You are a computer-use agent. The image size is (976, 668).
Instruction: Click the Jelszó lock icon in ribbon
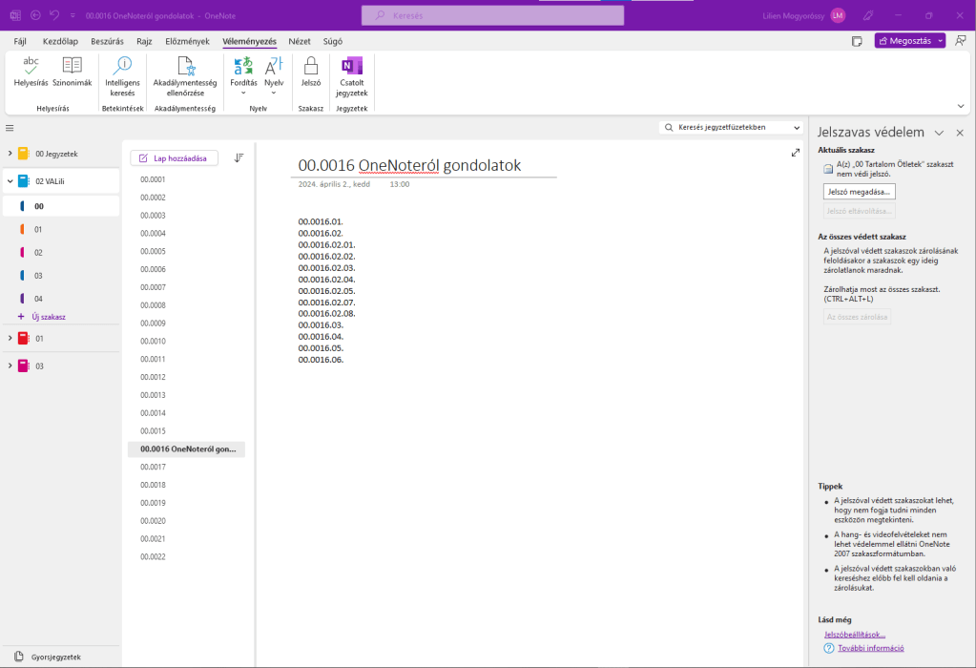click(x=310, y=66)
